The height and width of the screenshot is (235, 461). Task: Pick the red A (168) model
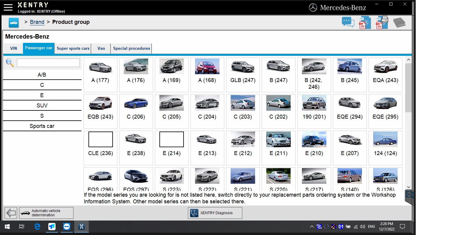point(207,75)
